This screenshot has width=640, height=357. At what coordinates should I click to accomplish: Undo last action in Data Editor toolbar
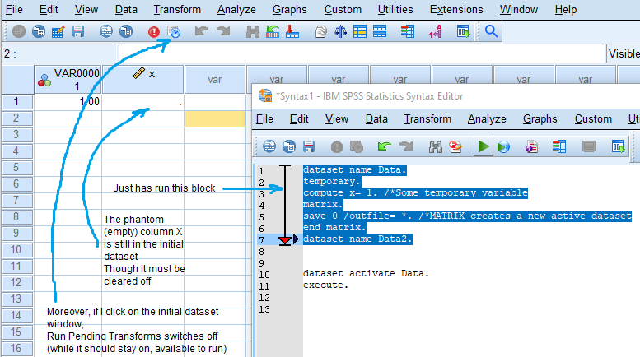point(202,31)
